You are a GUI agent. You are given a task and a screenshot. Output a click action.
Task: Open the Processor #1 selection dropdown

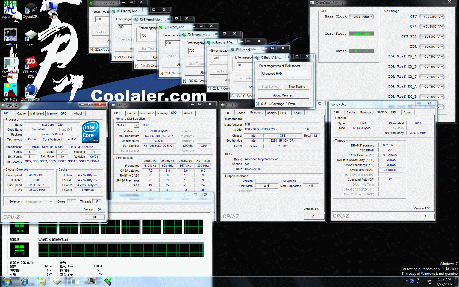pyautogui.click(x=39, y=202)
